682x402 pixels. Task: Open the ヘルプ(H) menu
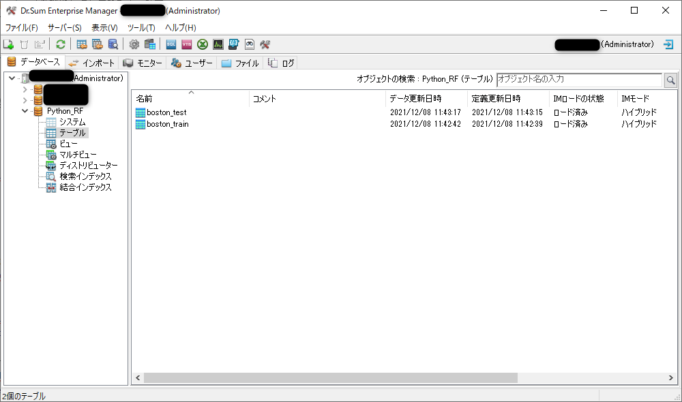(181, 28)
